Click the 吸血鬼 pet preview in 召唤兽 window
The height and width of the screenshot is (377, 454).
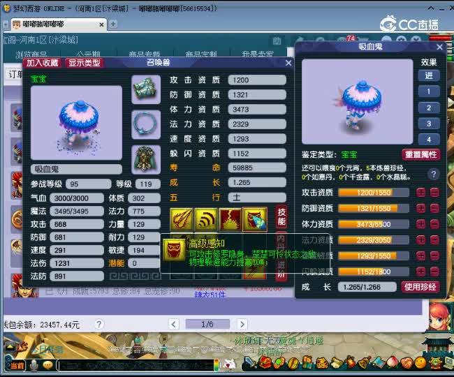coord(76,122)
